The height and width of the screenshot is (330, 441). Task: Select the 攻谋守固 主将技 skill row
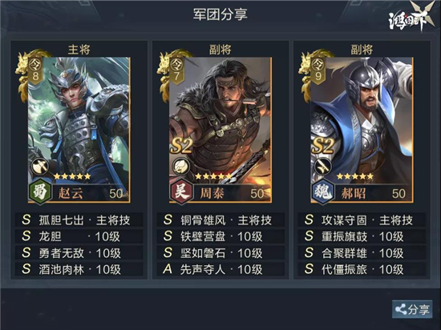tap(362, 220)
